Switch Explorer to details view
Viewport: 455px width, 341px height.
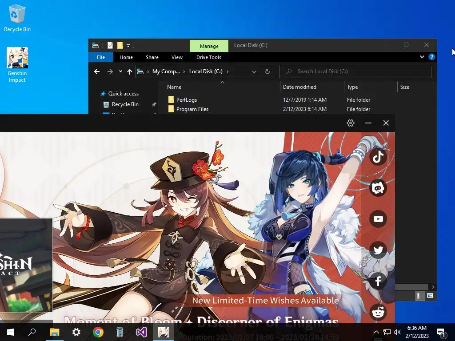419,296
